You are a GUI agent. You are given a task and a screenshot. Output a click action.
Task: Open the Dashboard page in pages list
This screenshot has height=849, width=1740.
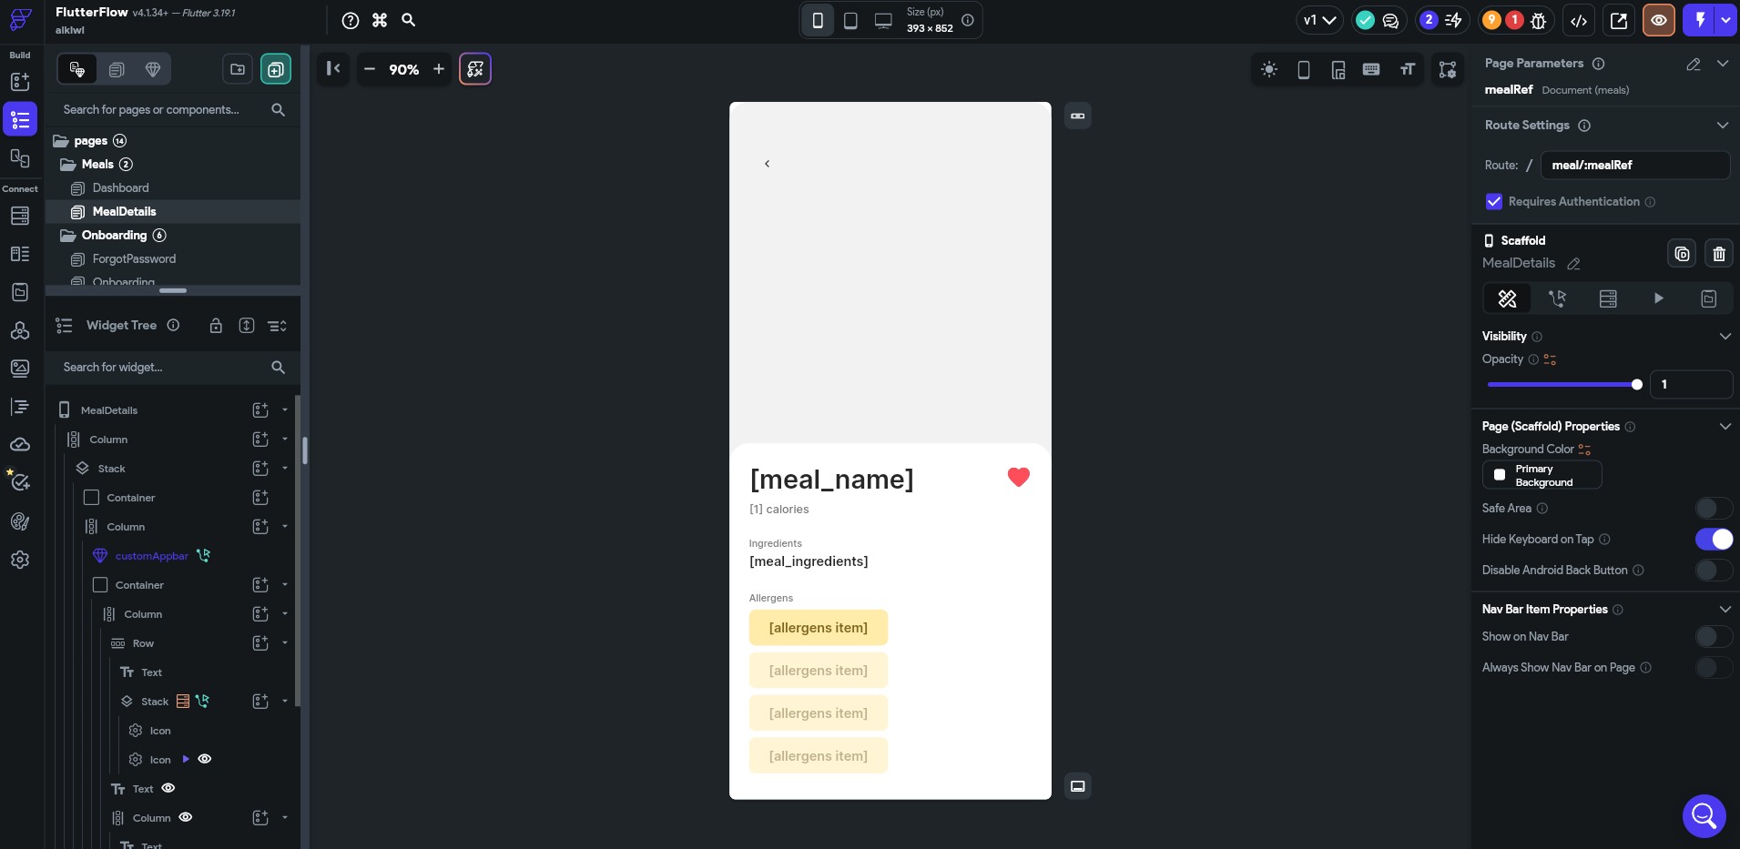coord(120,188)
